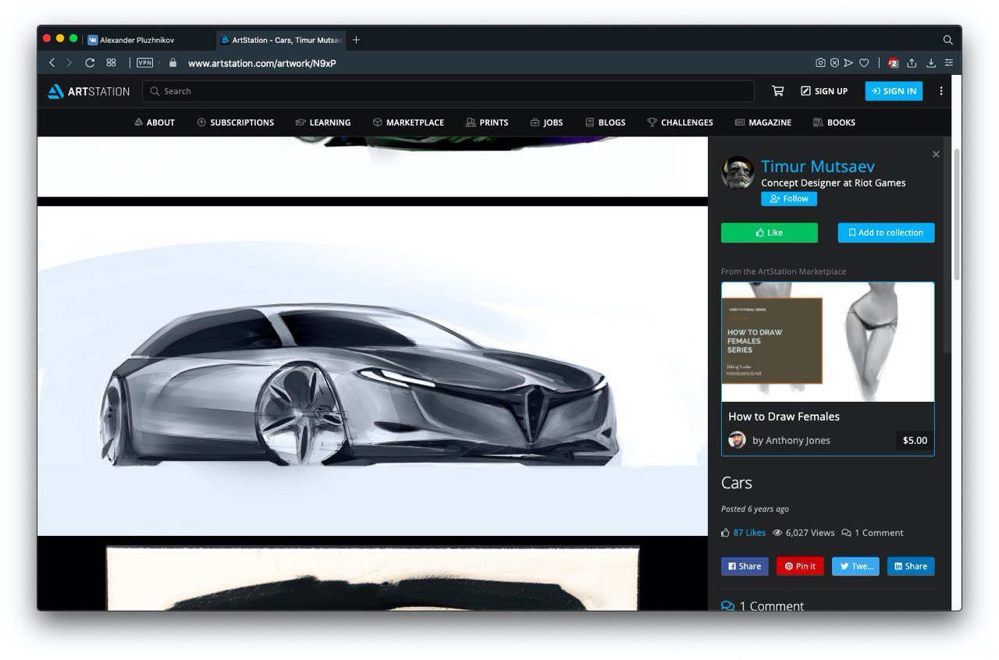Go back with the browser back arrow
999x660 pixels.
click(52, 63)
